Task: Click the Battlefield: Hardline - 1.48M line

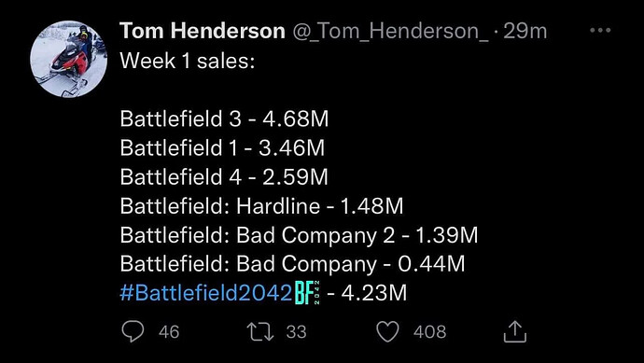Action: pyautogui.click(x=261, y=205)
